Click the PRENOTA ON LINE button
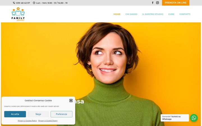Viewport: 202px width, 126px height. [x=176, y=3]
